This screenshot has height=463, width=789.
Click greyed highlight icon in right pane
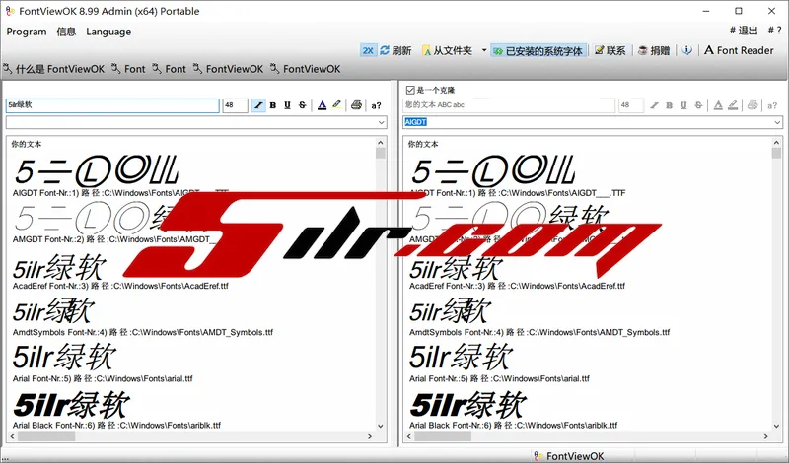733,105
